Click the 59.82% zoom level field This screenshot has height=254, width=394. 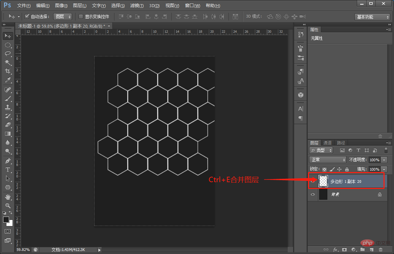23,250
